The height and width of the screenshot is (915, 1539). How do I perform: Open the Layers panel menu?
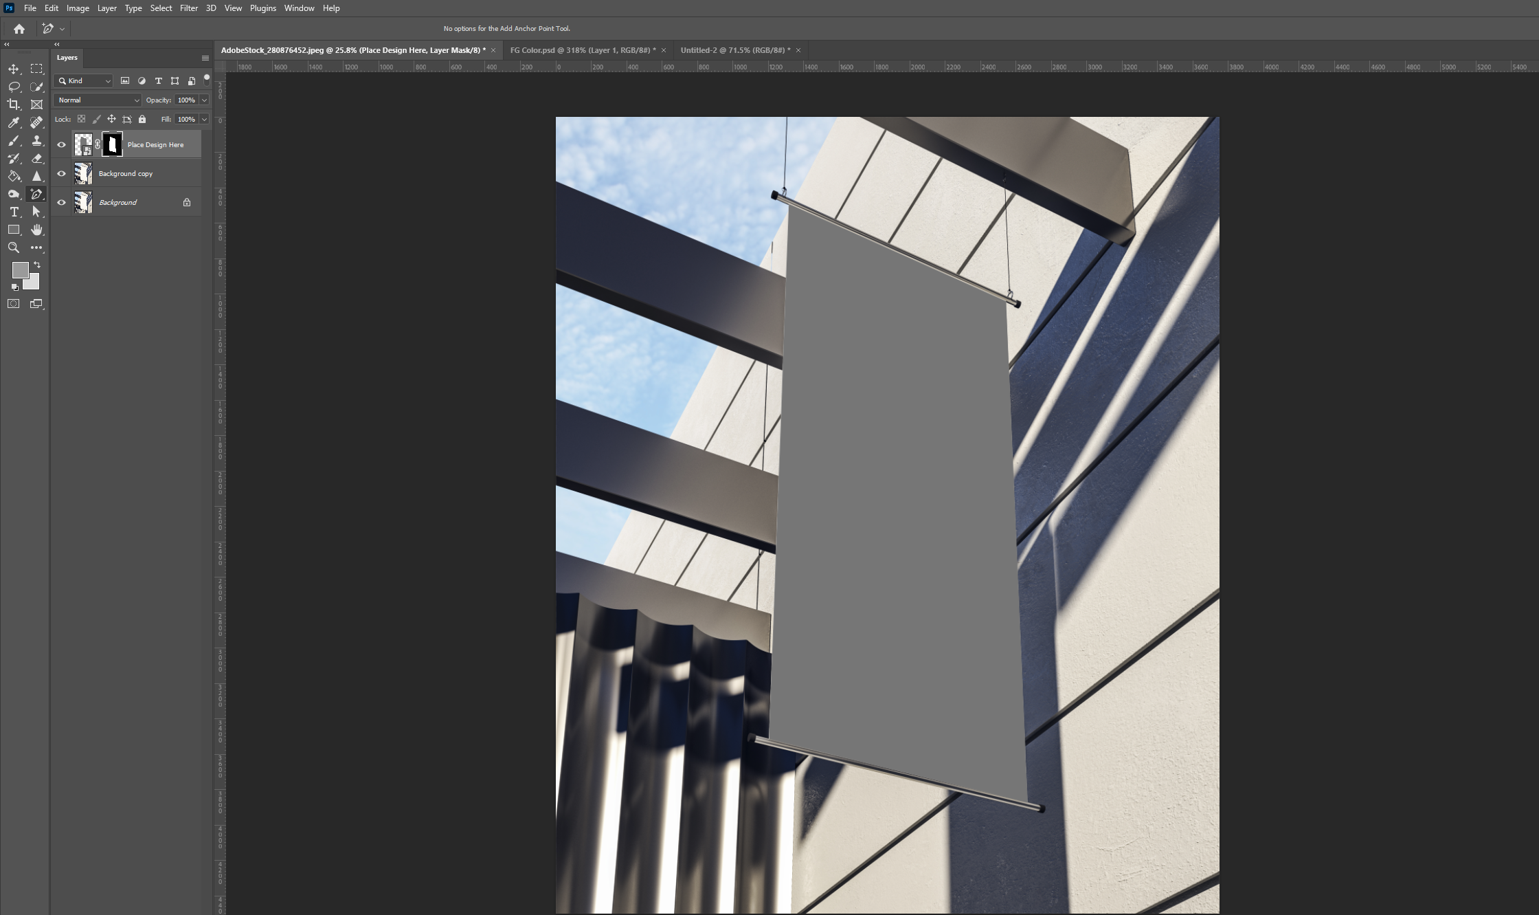pos(205,58)
